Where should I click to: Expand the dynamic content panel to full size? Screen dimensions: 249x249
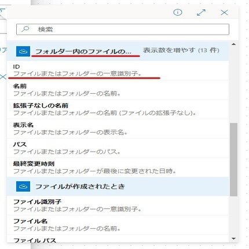tap(201, 13)
